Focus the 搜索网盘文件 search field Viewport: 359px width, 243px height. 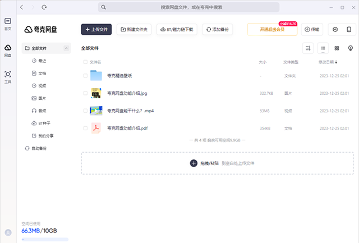click(188, 7)
